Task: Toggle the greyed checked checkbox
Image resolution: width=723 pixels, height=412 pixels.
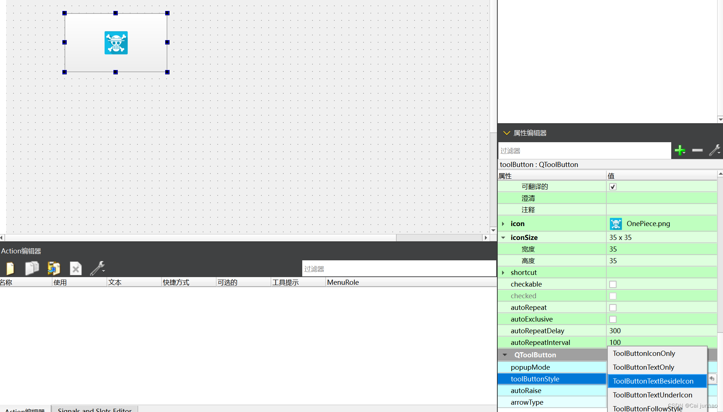Action: [x=613, y=296]
